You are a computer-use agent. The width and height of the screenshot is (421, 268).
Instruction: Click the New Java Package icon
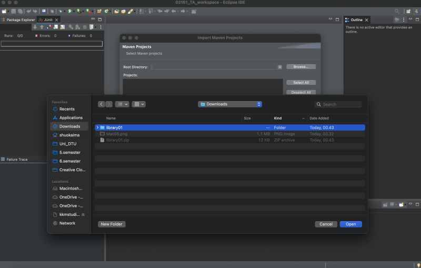(99, 11)
